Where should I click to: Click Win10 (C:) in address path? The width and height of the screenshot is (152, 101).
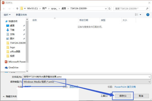pos(32,9)
